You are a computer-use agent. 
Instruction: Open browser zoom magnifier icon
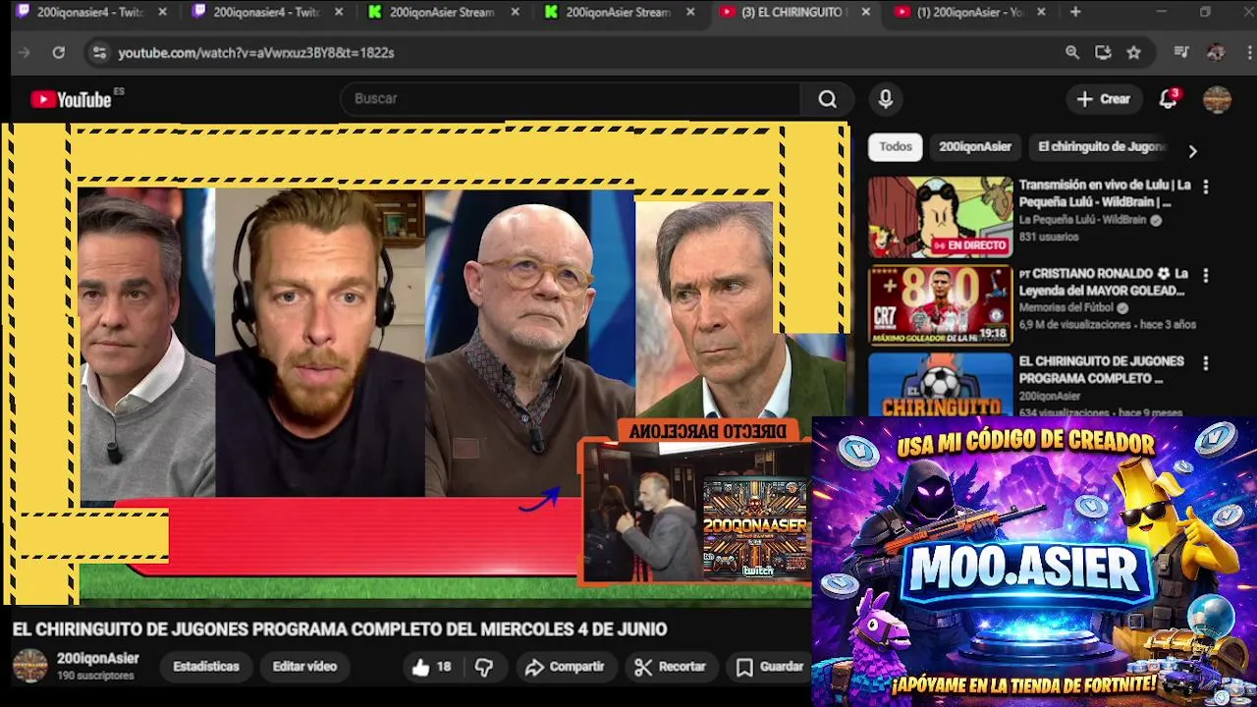tap(1072, 53)
